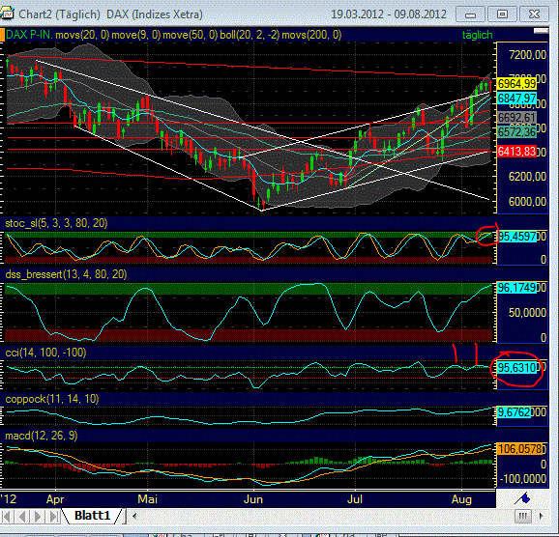Image resolution: width=559 pixels, height=537 pixels.
Task: Click the cci(14, 100, -100) panel title
Action: tap(45, 353)
